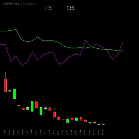Select the '11 Nov' date label
Screen dimensions: 139x139
click(27, 132)
